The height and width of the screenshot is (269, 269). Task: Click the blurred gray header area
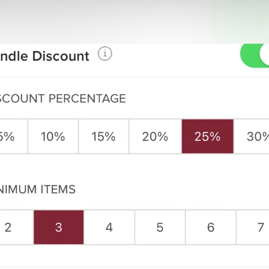(134, 22)
